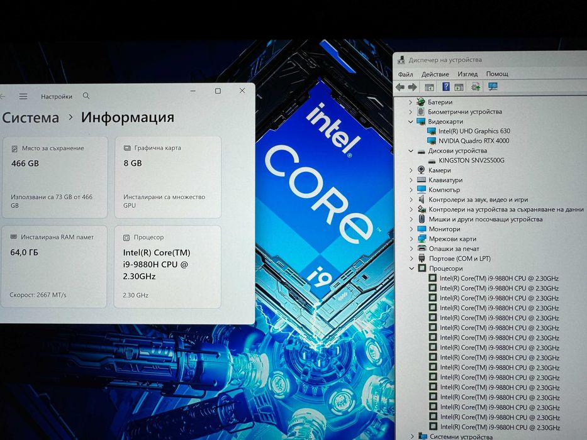587x440 pixels.
Task: Open the Място за съхранение card
Action: (55, 177)
